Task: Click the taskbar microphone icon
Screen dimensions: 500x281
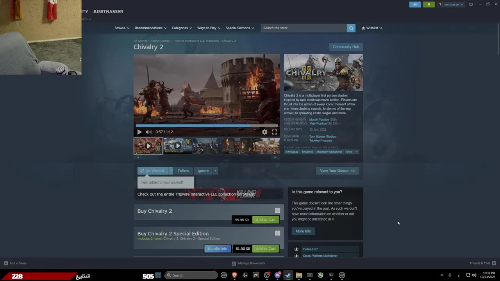Action: pyautogui.click(x=450, y=275)
